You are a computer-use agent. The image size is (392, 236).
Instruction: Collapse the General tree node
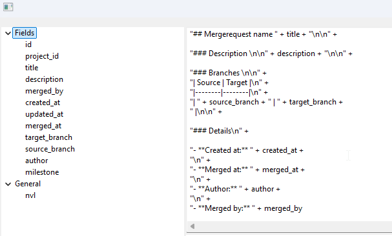tap(8, 184)
